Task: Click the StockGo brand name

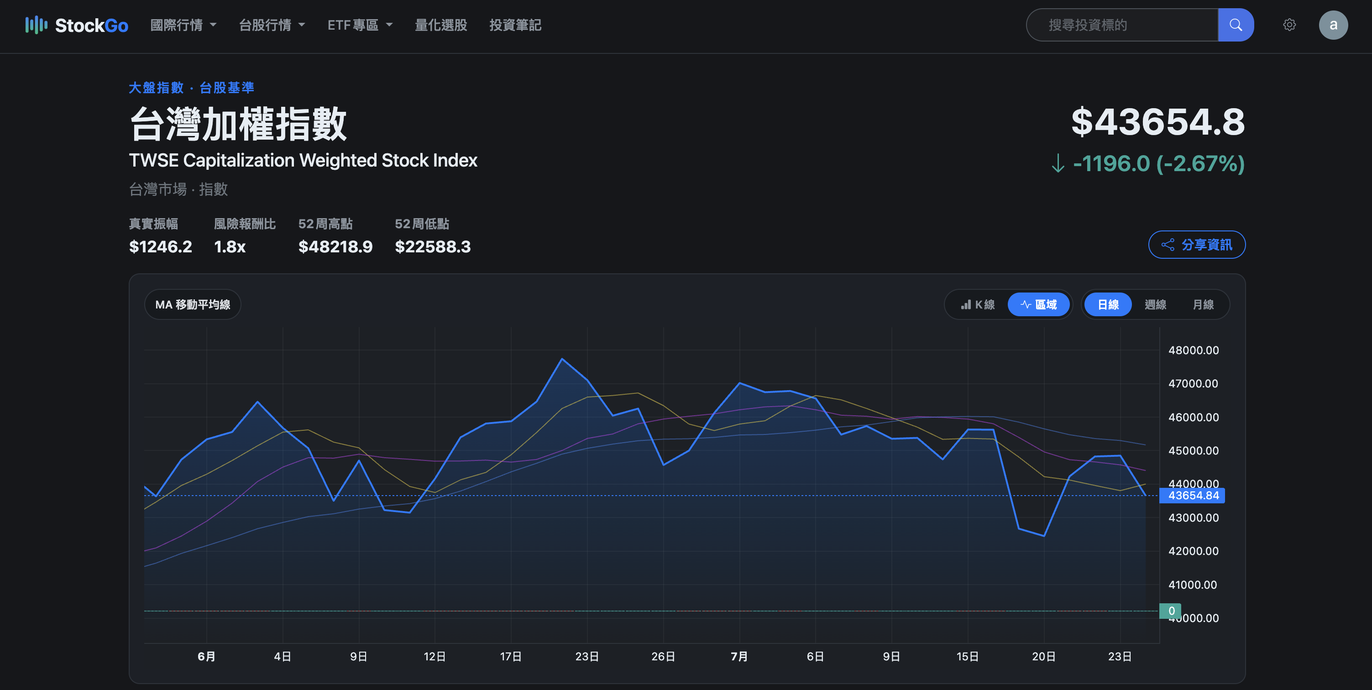Action: [92, 25]
